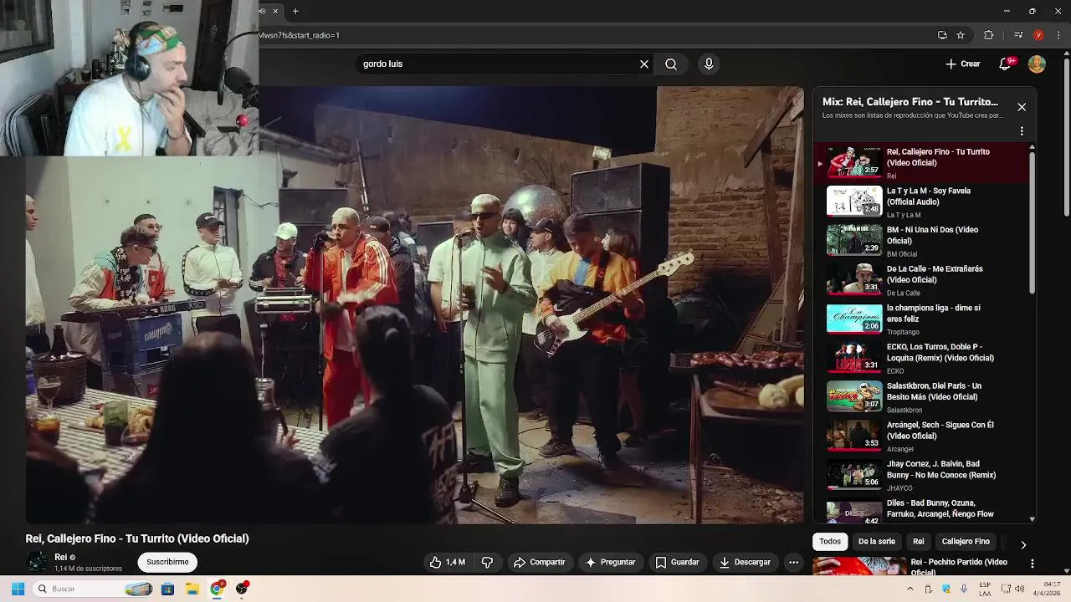Click the Compartir share button
This screenshot has height=602, width=1071.
click(539, 563)
